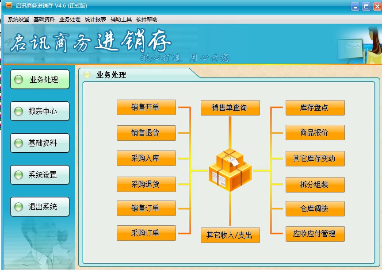Image resolution: width=382 pixels, height=270 pixels.
Task: Open the 统计报表 menu
Action: click(95, 19)
